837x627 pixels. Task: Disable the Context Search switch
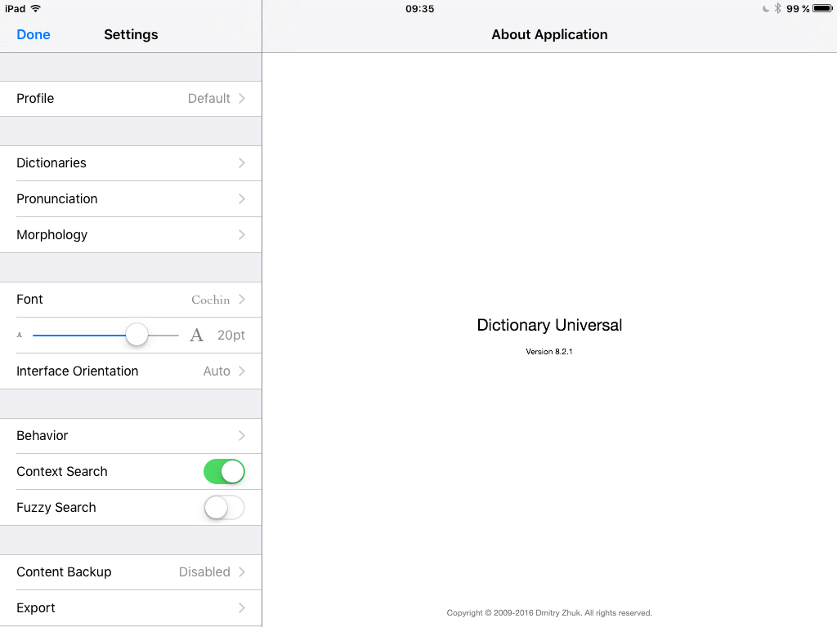[224, 471]
